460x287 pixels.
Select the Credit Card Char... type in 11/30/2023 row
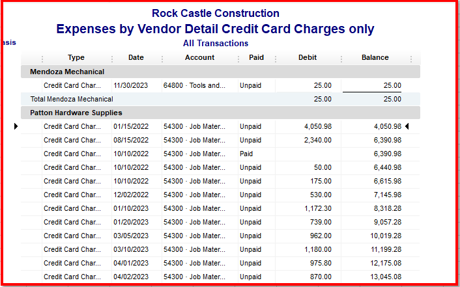[72, 86]
